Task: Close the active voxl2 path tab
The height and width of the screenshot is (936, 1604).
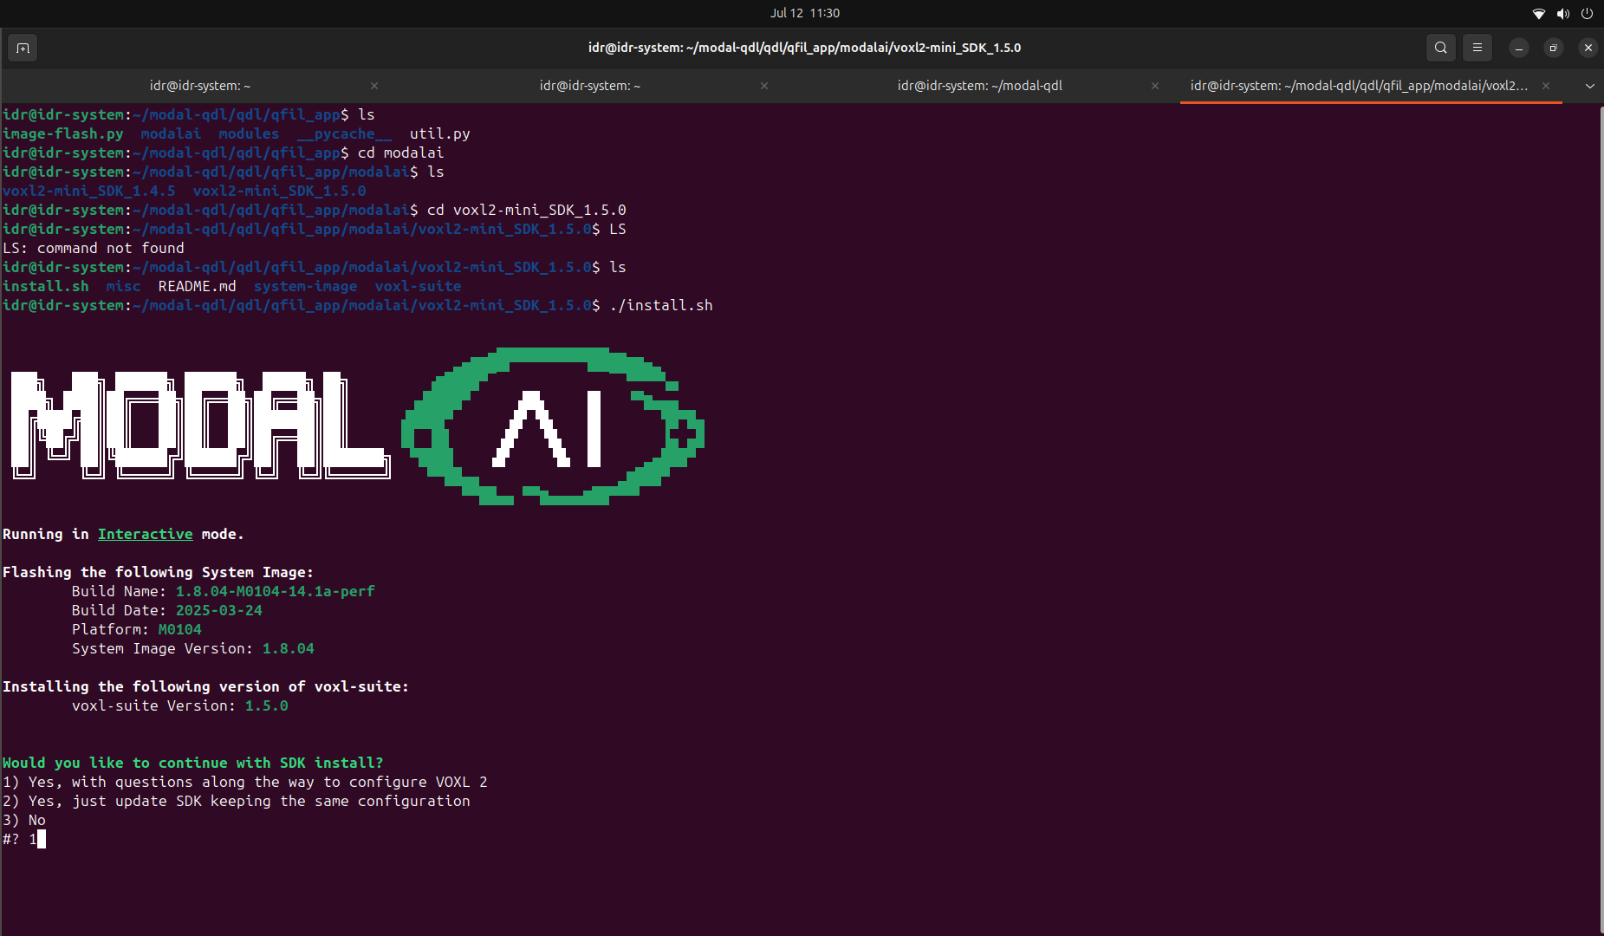Action: 1546,86
